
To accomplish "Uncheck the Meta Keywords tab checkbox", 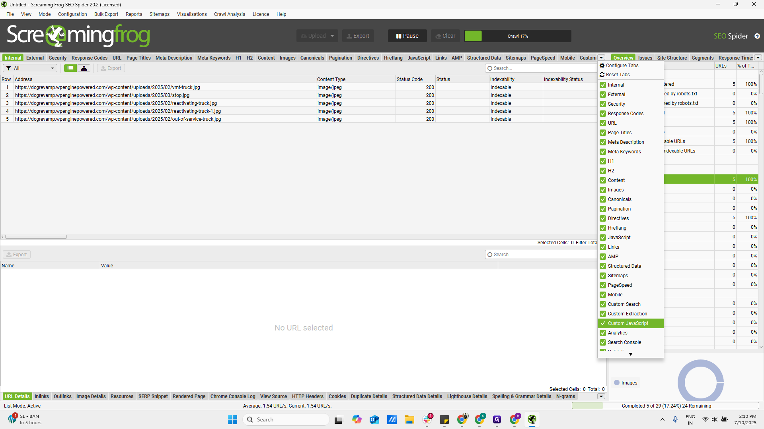I will click(603, 152).
